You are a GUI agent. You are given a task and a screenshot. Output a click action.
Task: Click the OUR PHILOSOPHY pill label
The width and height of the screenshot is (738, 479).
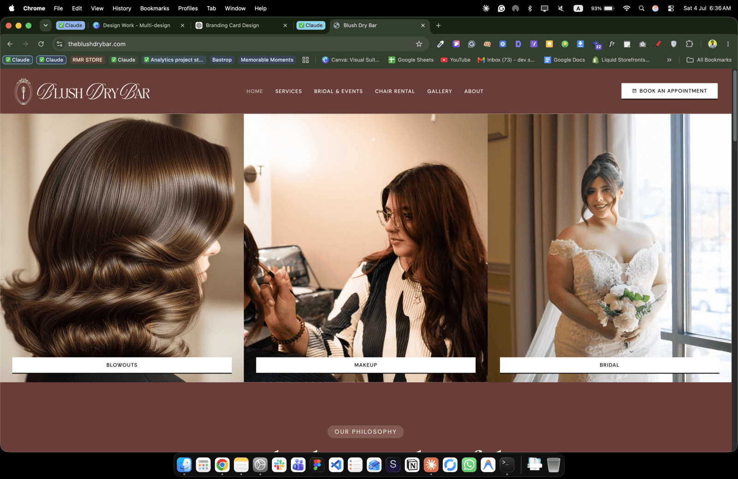point(365,432)
